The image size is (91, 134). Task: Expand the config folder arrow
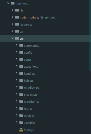tap(17, 52)
